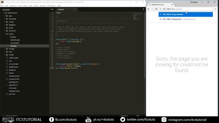Click the Tab Size setting in status bar
This screenshot has height=123, width=219.
pos(124,115)
